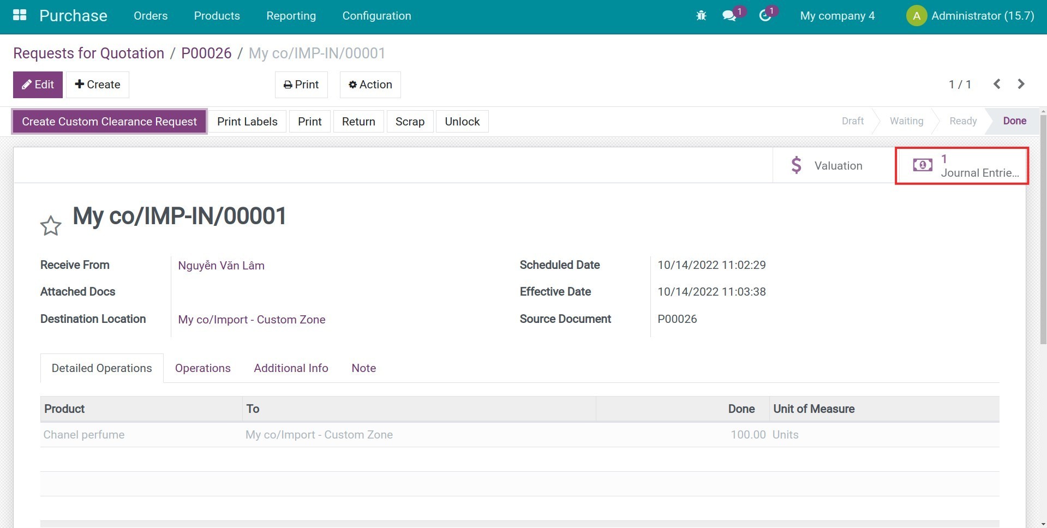The image size is (1047, 528).
Task: Open Journal Entries smart button
Action: [962, 166]
